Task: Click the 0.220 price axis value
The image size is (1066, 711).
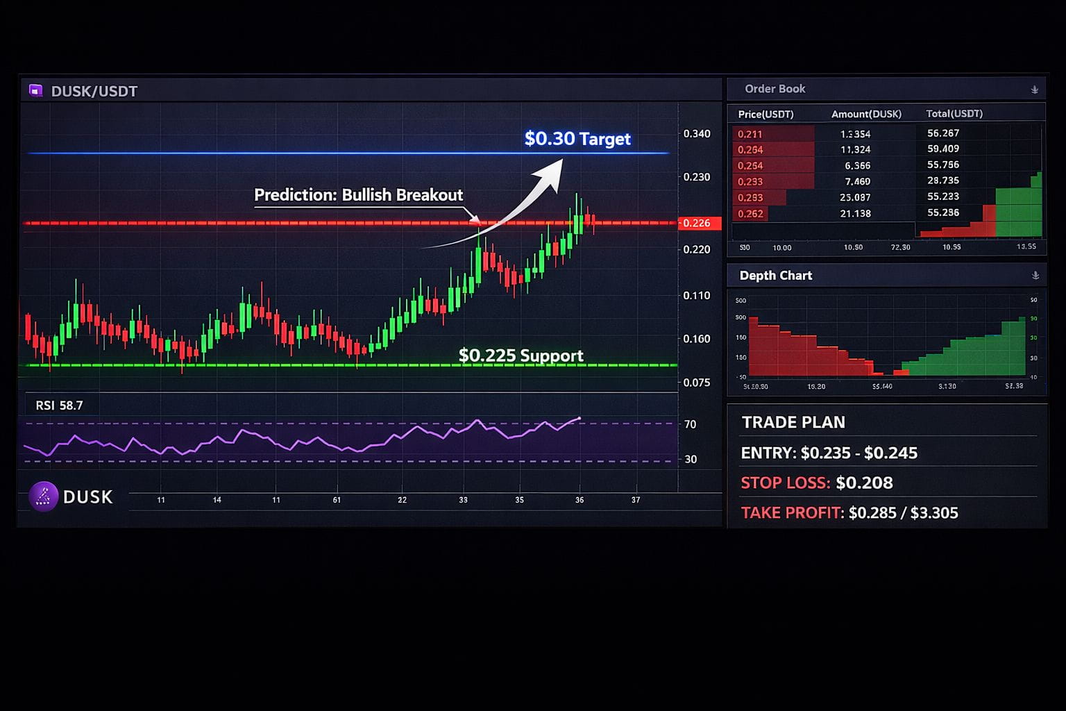Action: tap(697, 249)
